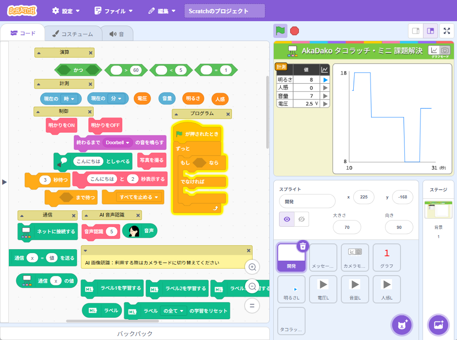The image size is (457, 340).
Task: Open the choose backdrop button
Action: [x=438, y=325]
